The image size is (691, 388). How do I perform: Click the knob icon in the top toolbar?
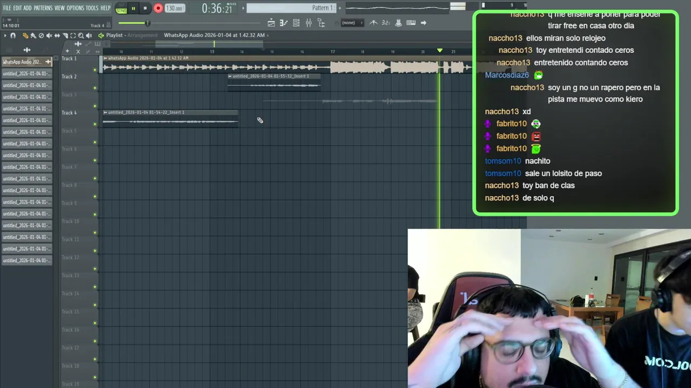point(398,23)
